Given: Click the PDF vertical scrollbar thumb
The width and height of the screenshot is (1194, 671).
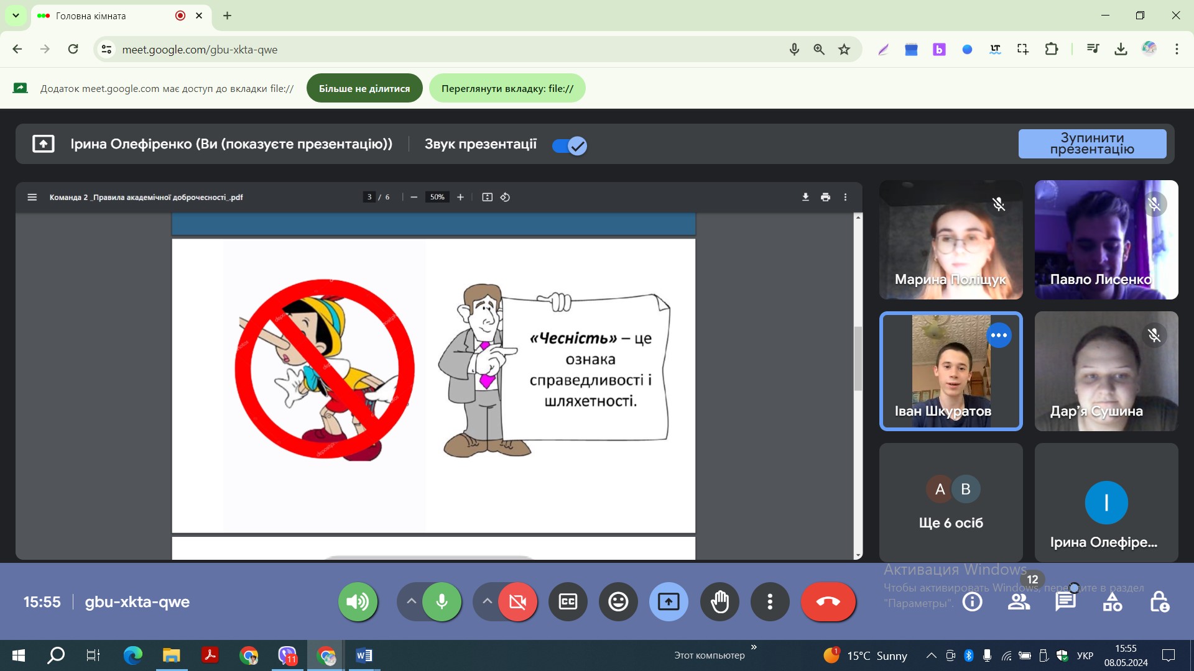Looking at the screenshot, I should 858,358.
